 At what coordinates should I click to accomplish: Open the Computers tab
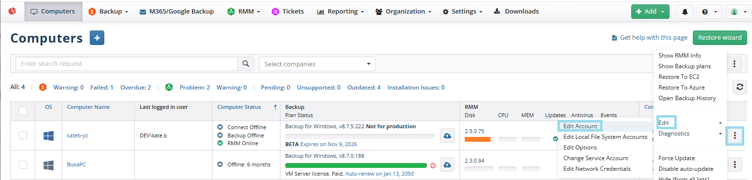click(53, 11)
